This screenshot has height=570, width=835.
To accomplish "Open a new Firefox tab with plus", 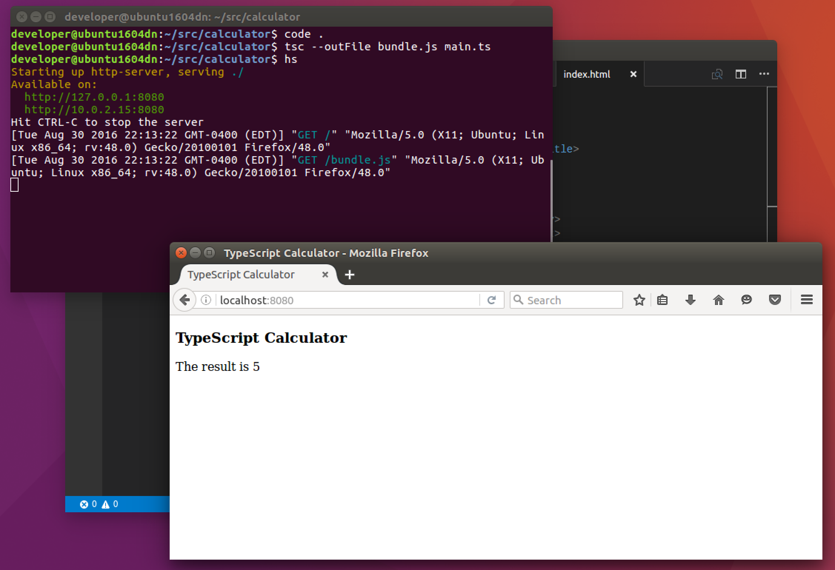I will pyautogui.click(x=349, y=275).
